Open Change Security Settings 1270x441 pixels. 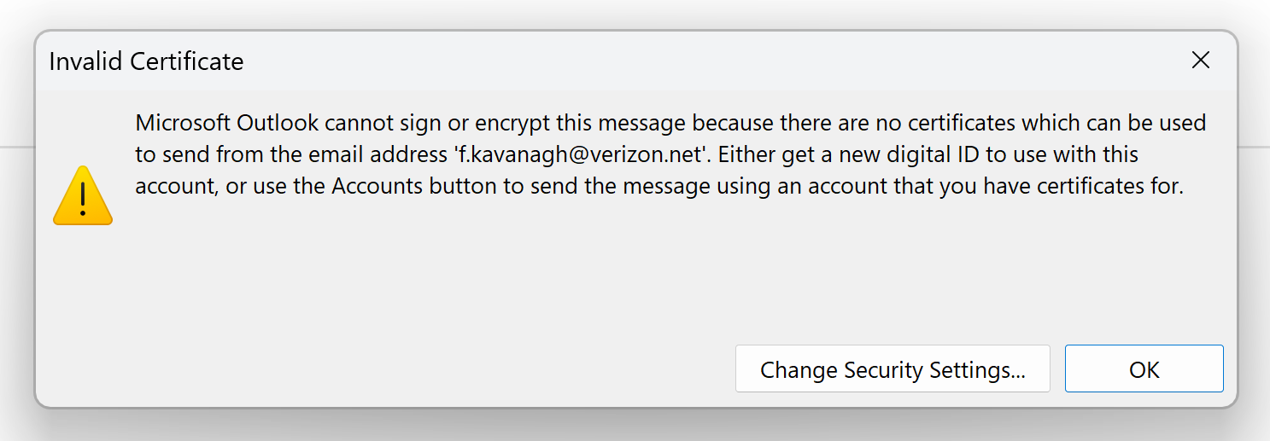(x=893, y=369)
